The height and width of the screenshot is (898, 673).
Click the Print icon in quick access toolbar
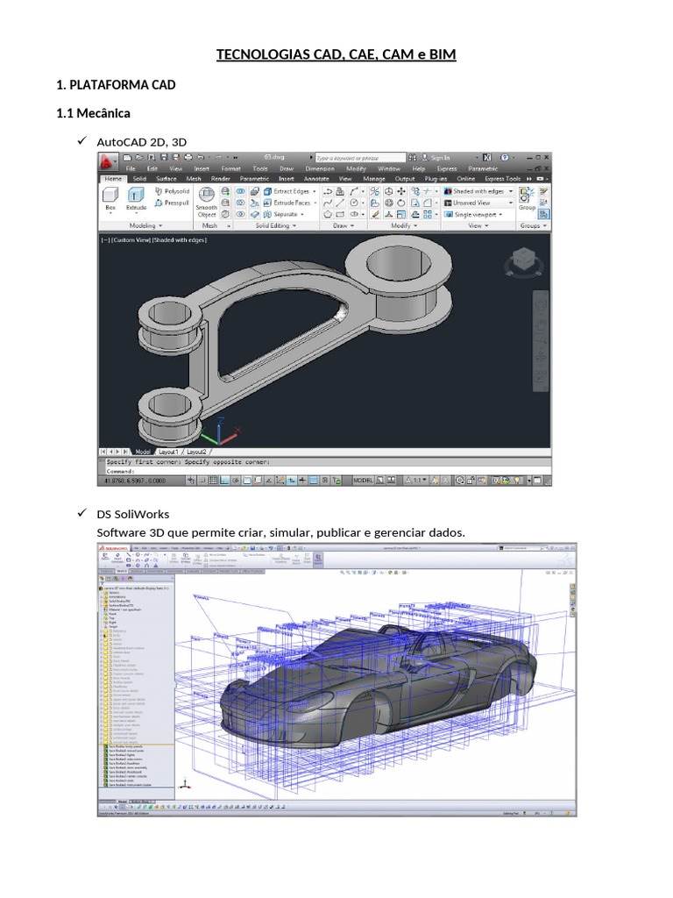188,157
